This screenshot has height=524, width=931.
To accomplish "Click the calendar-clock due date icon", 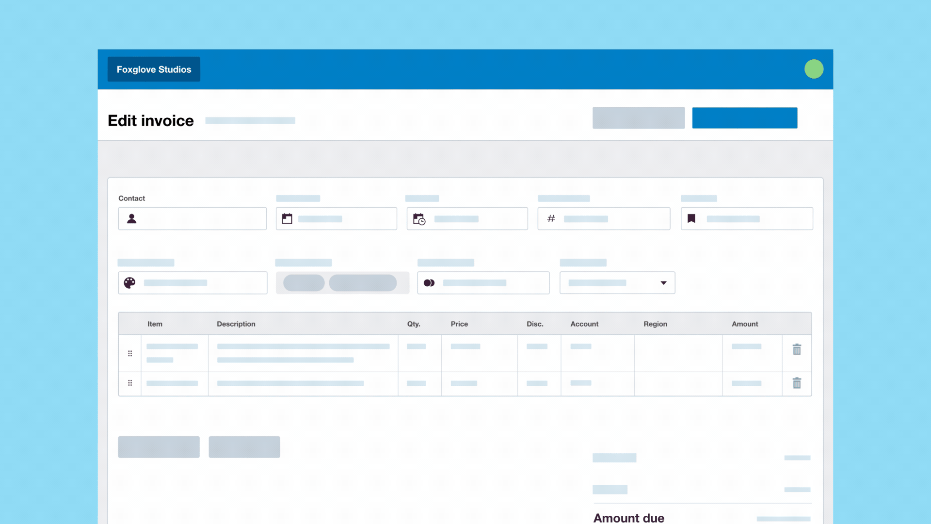I will click(x=419, y=219).
